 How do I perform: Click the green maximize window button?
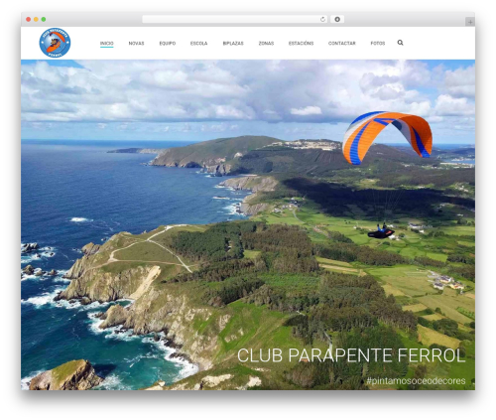pos(44,20)
